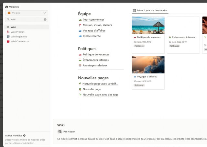This screenshot has height=147, width=207.
Task: Switch to Mises à jour sur l'entreprise tab
Action: point(150,11)
